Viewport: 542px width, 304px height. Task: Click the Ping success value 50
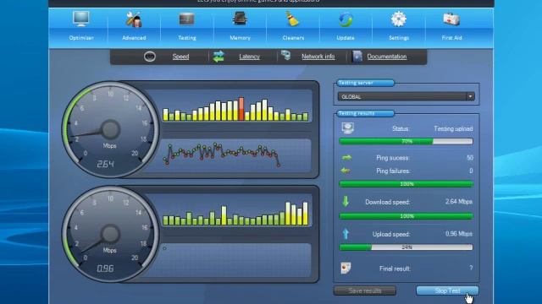(x=470, y=158)
